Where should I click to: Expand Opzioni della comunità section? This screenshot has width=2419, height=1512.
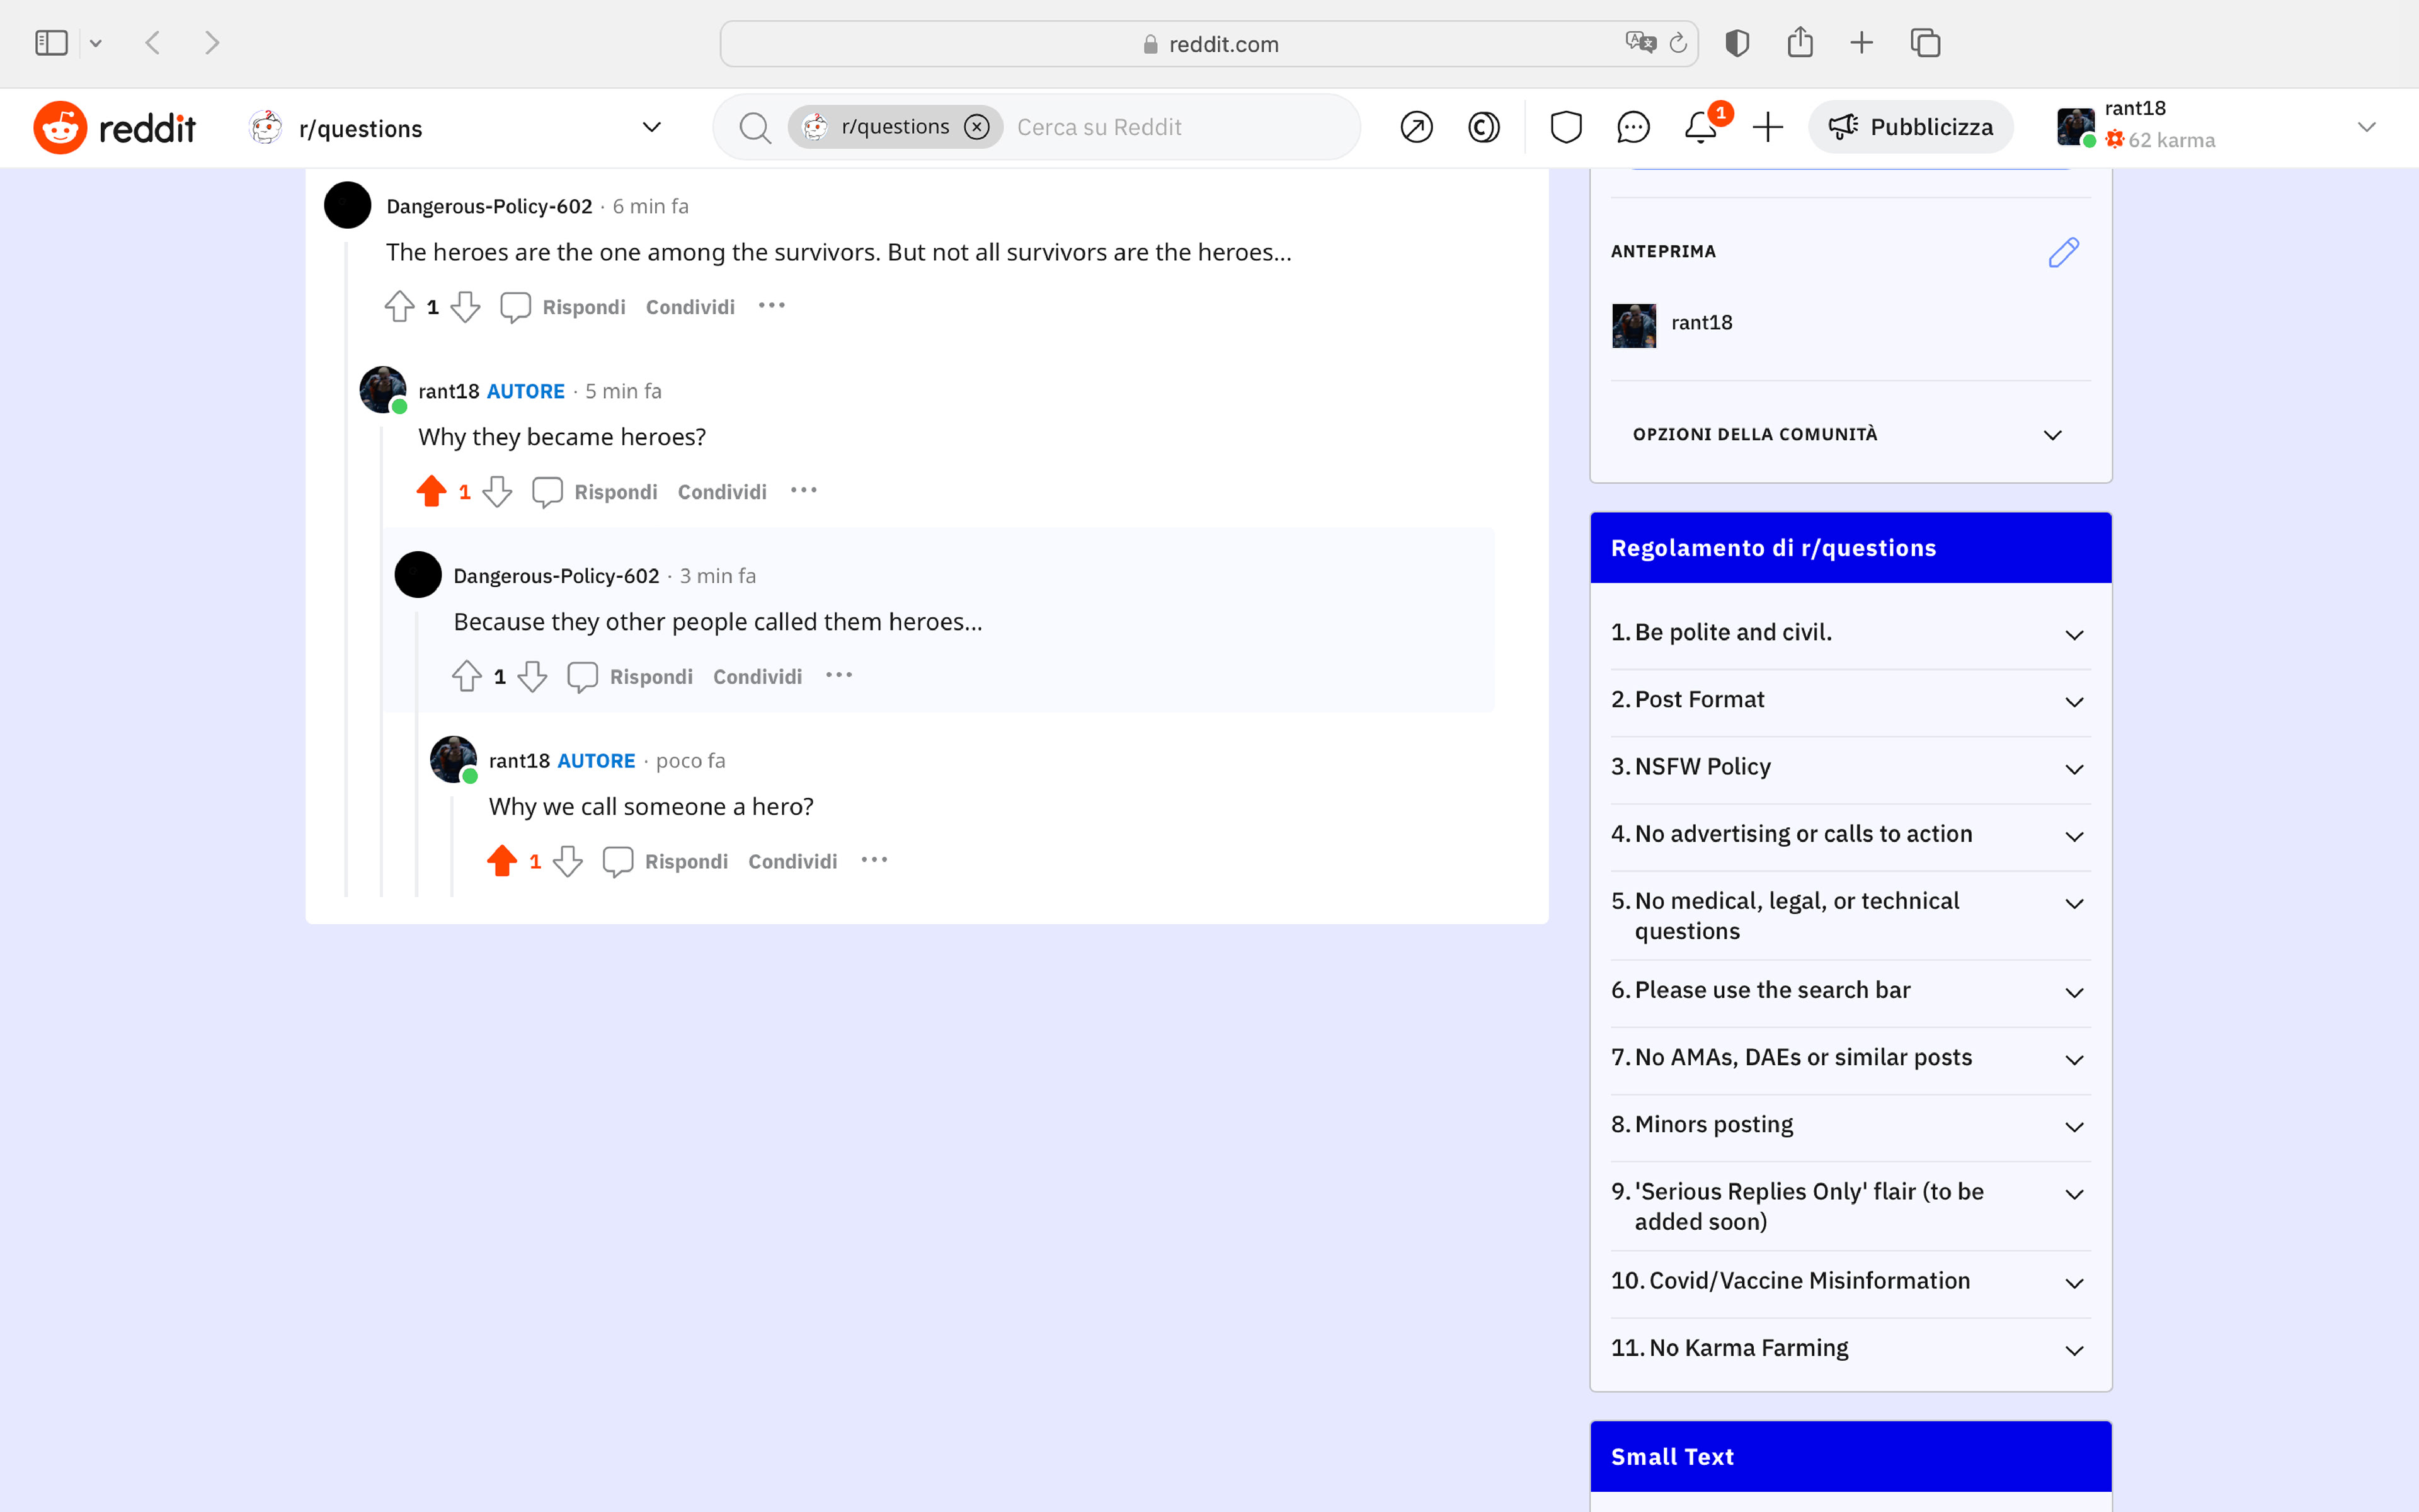point(2052,435)
